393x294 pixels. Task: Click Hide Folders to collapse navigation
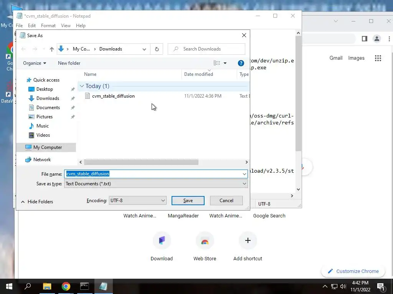pyautogui.click(x=37, y=202)
